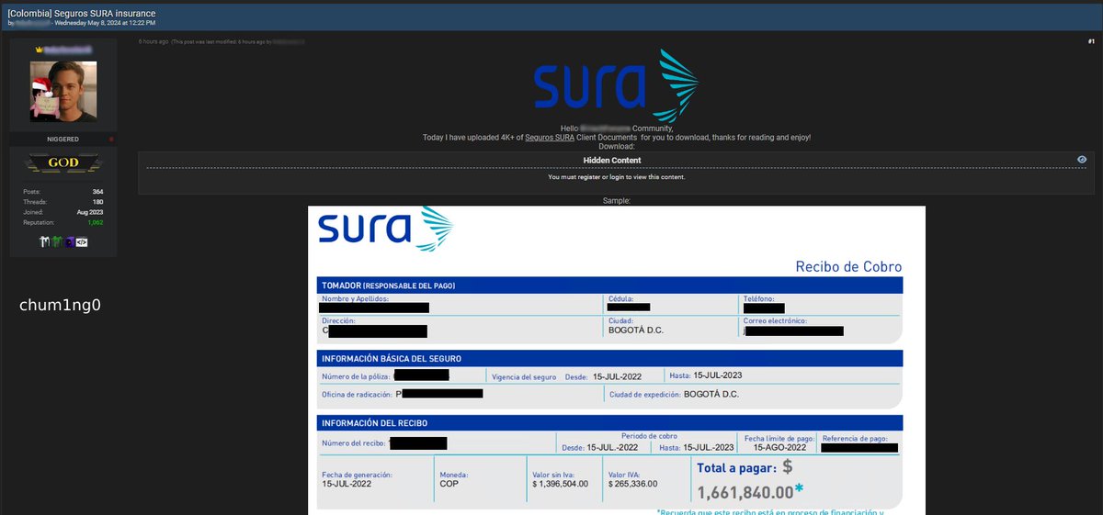Click the eye icon in Hidden Content bar
This screenshot has width=1103, height=515.
(1082, 160)
